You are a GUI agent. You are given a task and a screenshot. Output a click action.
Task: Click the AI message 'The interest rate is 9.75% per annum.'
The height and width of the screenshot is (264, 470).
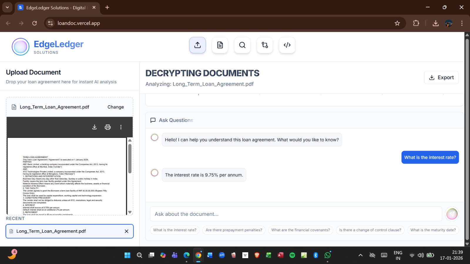pyautogui.click(x=204, y=175)
